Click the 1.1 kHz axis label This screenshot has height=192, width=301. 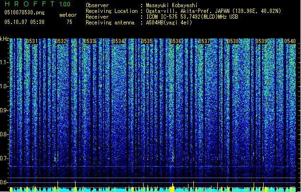[4, 62]
